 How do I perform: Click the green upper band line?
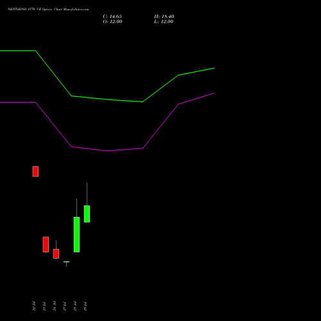[x=107, y=100]
